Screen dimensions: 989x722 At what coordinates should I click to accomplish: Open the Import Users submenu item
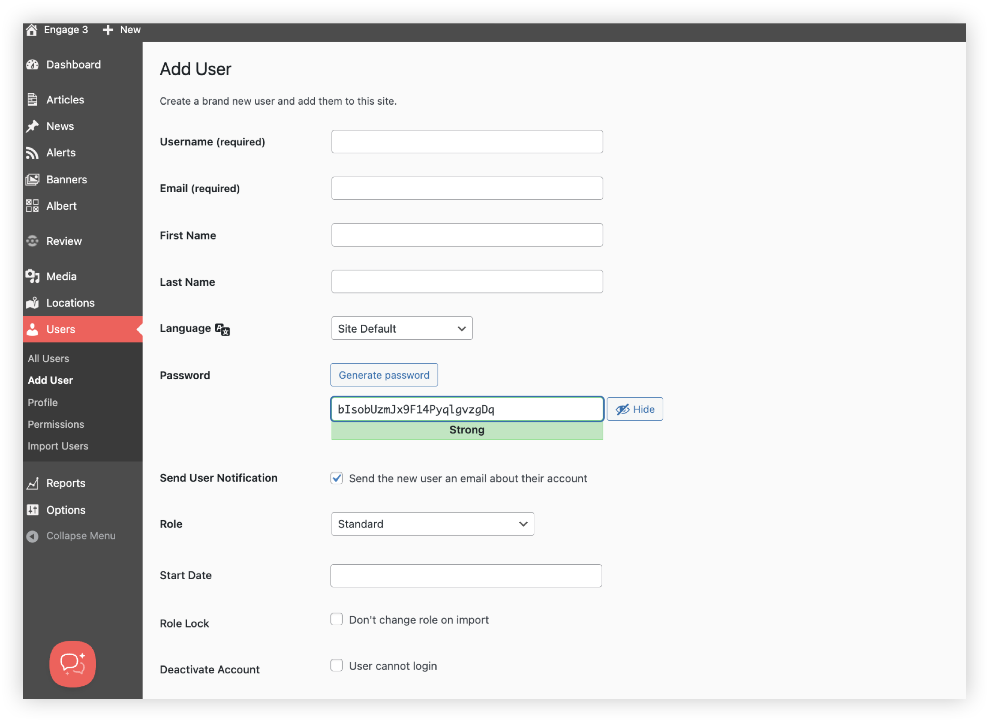coord(58,446)
